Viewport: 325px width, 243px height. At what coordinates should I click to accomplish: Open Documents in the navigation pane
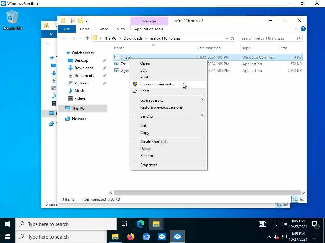[84, 76]
